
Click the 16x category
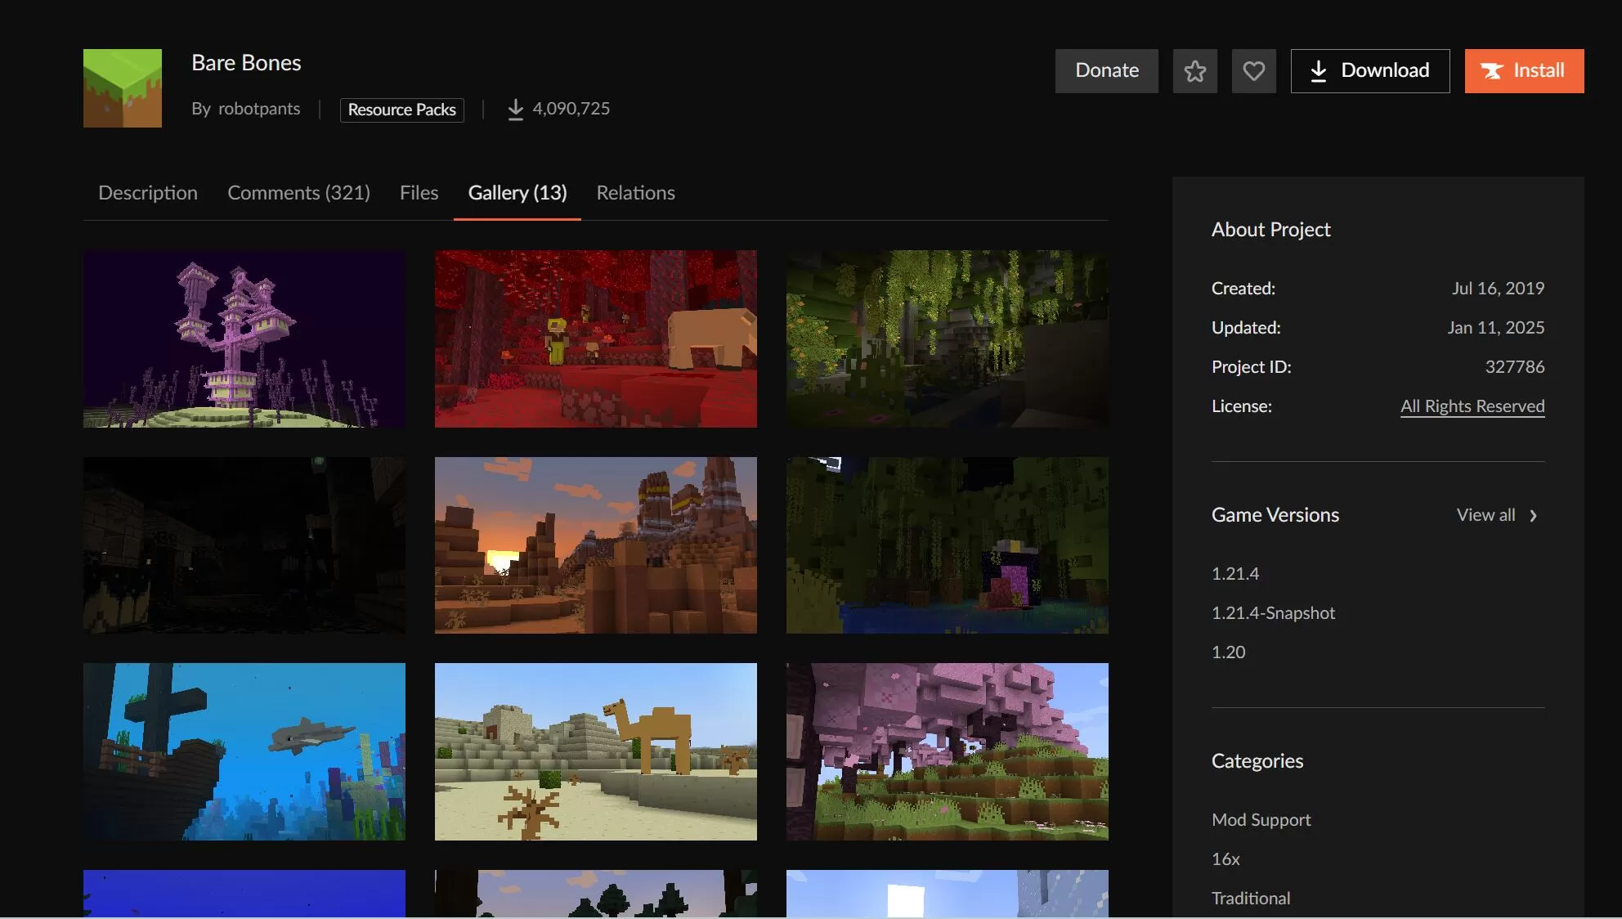1225,859
